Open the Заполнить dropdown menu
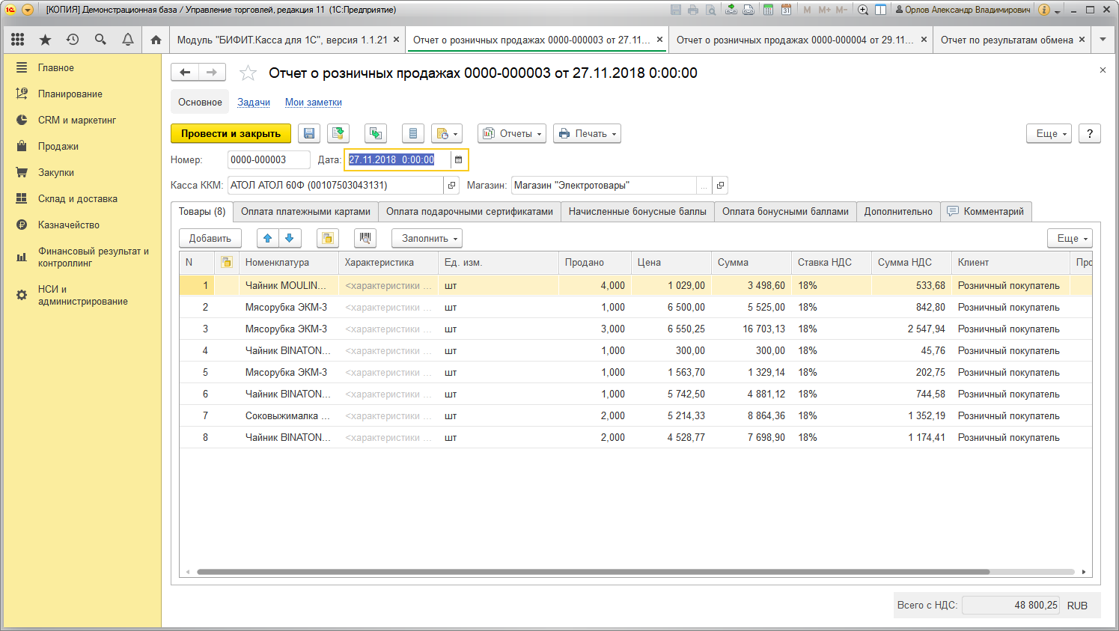 click(x=427, y=238)
